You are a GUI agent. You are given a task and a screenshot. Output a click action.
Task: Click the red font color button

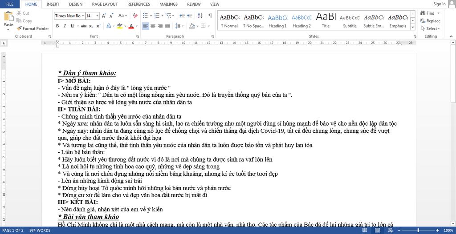click(131, 26)
